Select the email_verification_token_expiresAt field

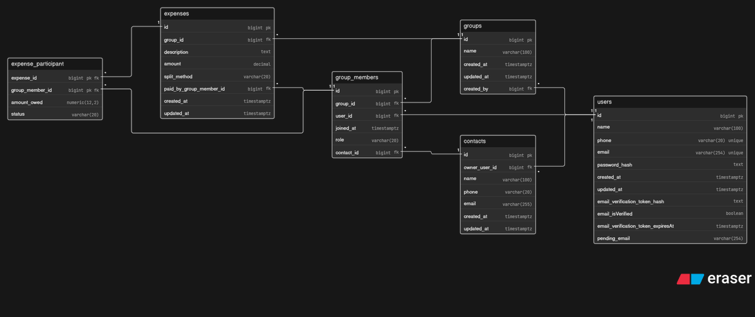pos(670,226)
